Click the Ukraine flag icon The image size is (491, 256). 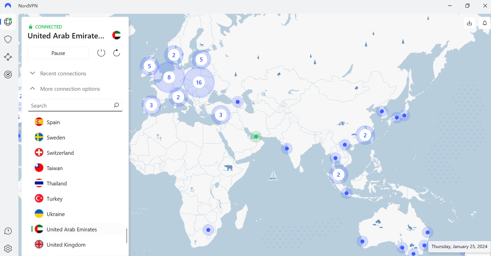pyautogui.click(x=39, y=214)
